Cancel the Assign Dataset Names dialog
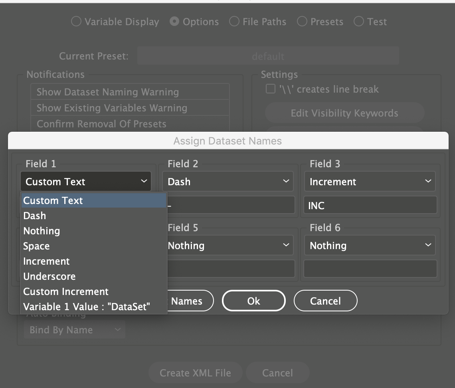The height and width of the screenshot is (388, 455). click(x=325, y=301)
